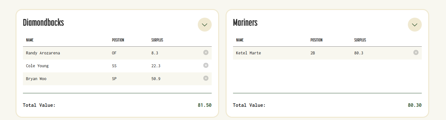Click the Mariners POSITION column header
The image size is (446, 120).
(316, 40)
